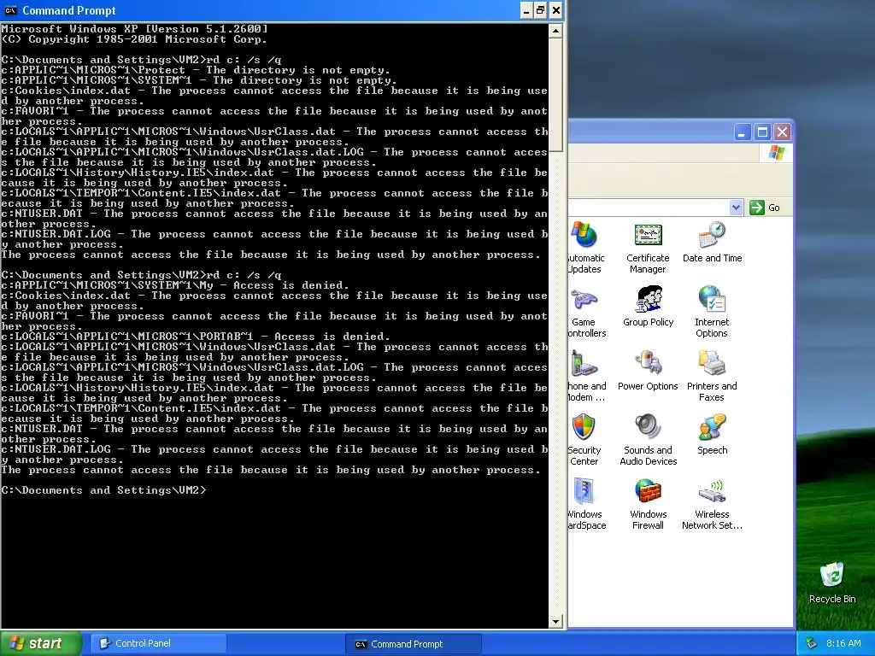Screen dimensions: 875x656
Task: Minimize the Command Prompt window
Action: point(526,10)
